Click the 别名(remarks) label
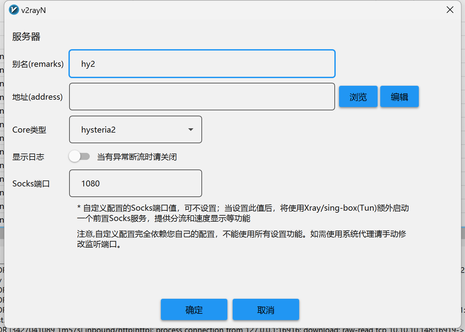This screenshot has width=465, height=332. [38, 64]
